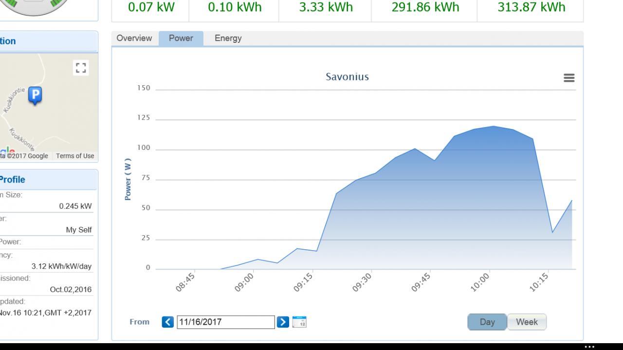Open the Terms of Use link
This screenshot has width=623, height=350.
(x=75, y=156)
